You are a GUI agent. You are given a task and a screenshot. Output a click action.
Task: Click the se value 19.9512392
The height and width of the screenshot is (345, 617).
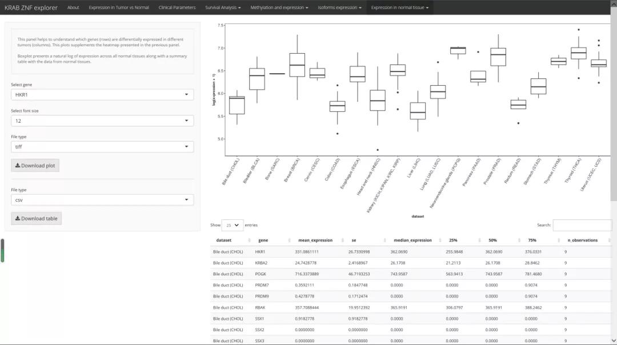pyautogui.click(x=358, y=308)
